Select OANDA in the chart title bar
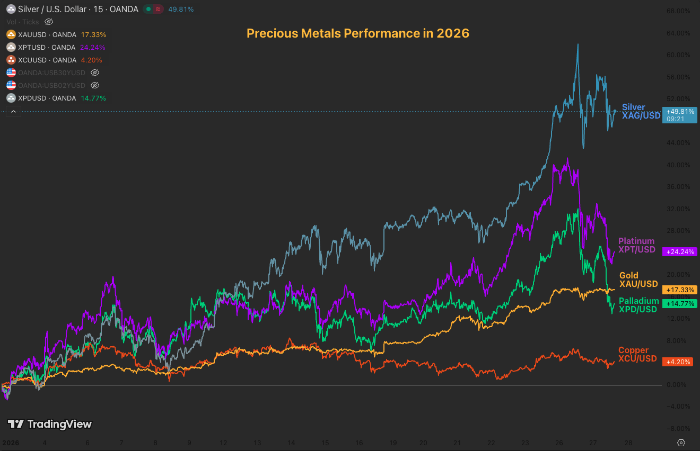Viewport: 700px width, 451px height. pyautogui.click(x=125, y=9)
